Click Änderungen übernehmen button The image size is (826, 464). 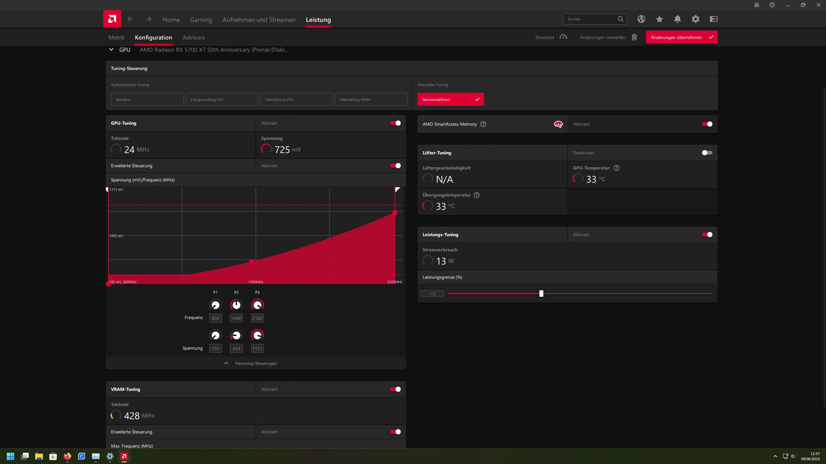pos(681,37)
